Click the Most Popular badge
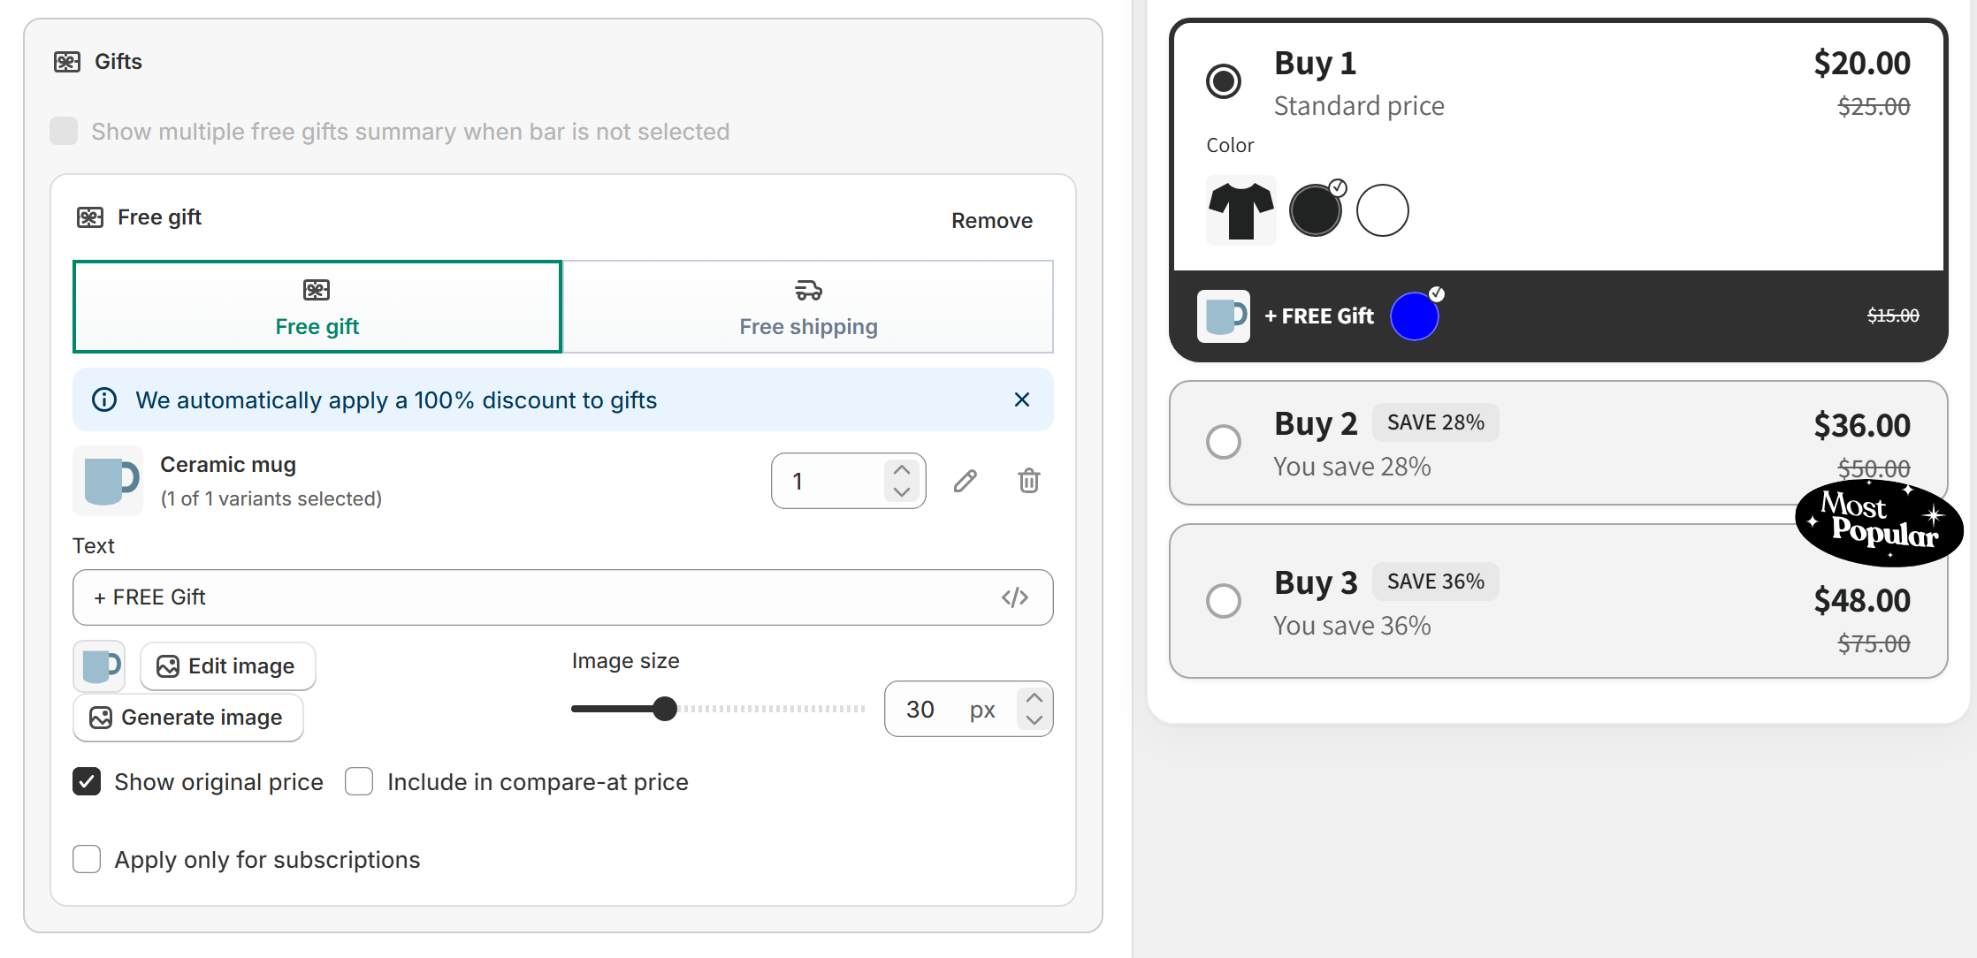This screenshot has height=958, width=1977. (1880, 521)
